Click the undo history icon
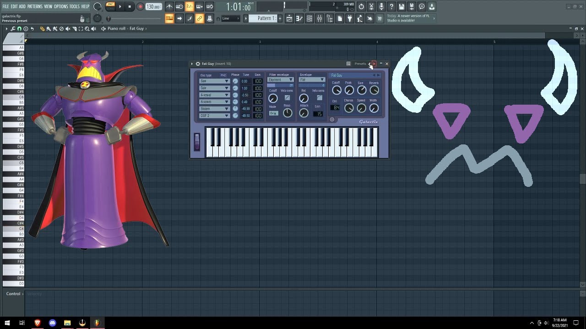This screenshot has width=586, height=329. (x=361, y=7)
